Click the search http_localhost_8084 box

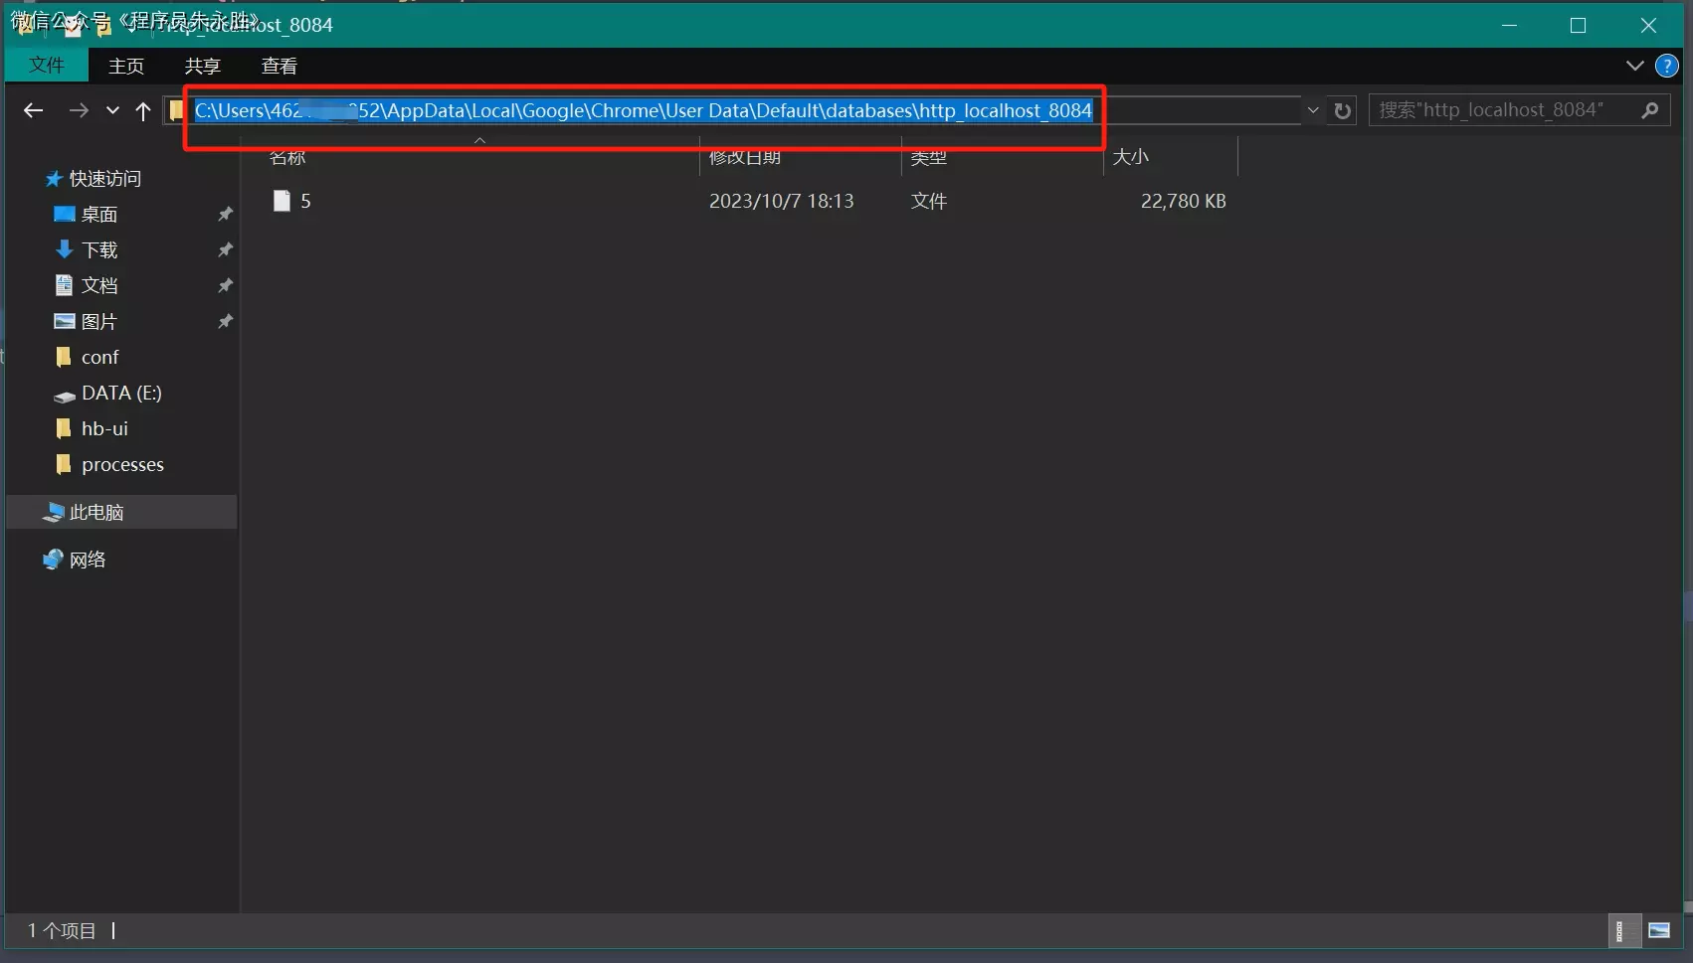pyautogui.click(x=1502, y=110)
